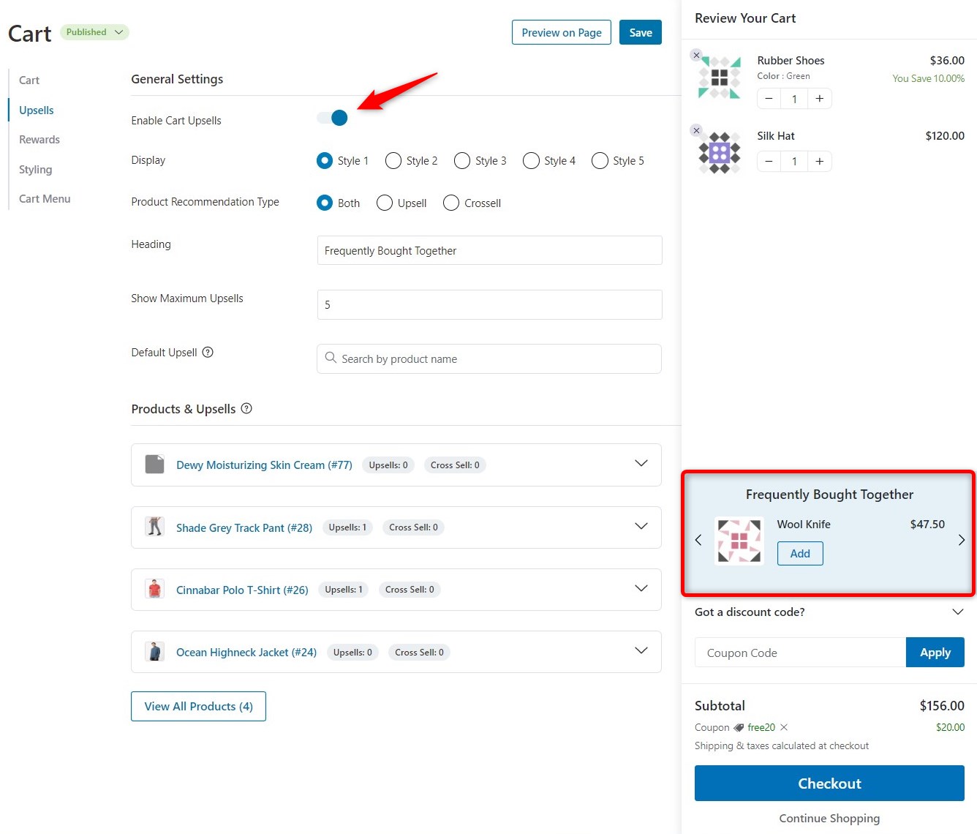977x834 pixels.
Task: Save the cart settings
Action: pyautogui.click(x=641, y=32)
